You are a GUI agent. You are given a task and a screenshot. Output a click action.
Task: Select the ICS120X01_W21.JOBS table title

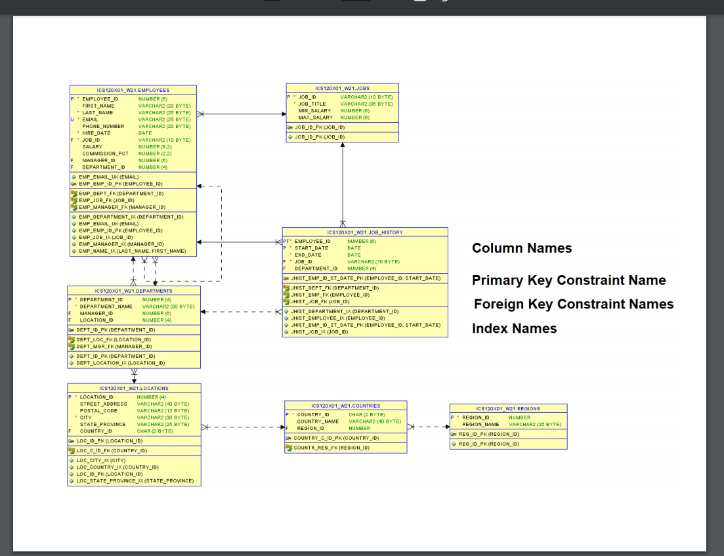[342, 88]
